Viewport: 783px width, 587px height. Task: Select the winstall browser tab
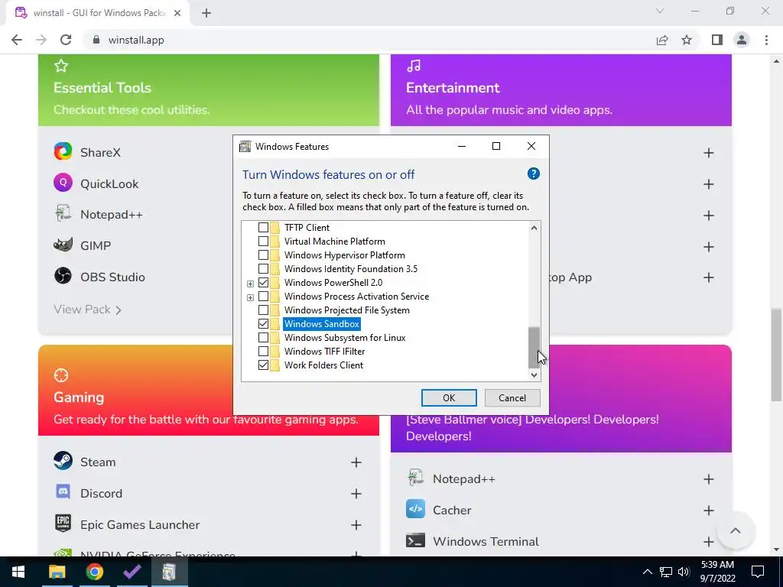click(x=98, y=13)
